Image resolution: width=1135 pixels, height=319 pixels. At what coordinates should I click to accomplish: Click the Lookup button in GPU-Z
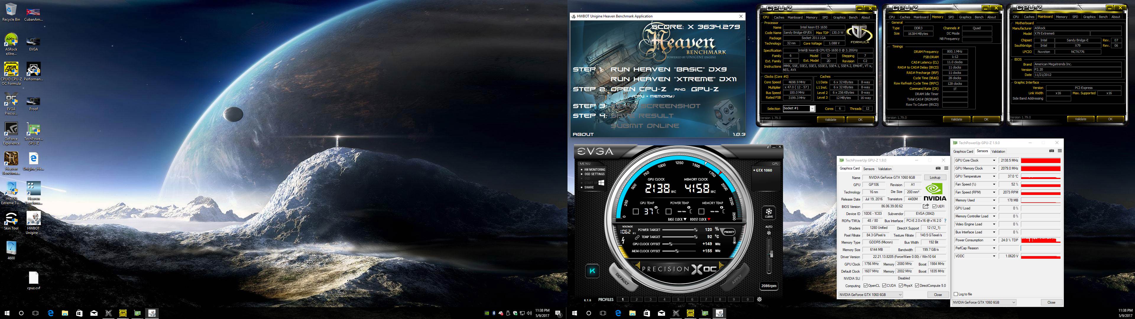click(x=935, y=178)
